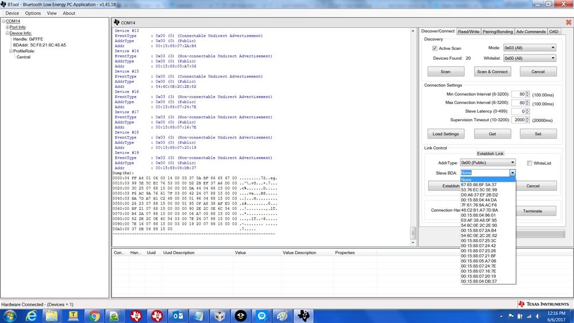
Task: Click the TI icon on the COM14 tab header
Action: tap(117, 22)
